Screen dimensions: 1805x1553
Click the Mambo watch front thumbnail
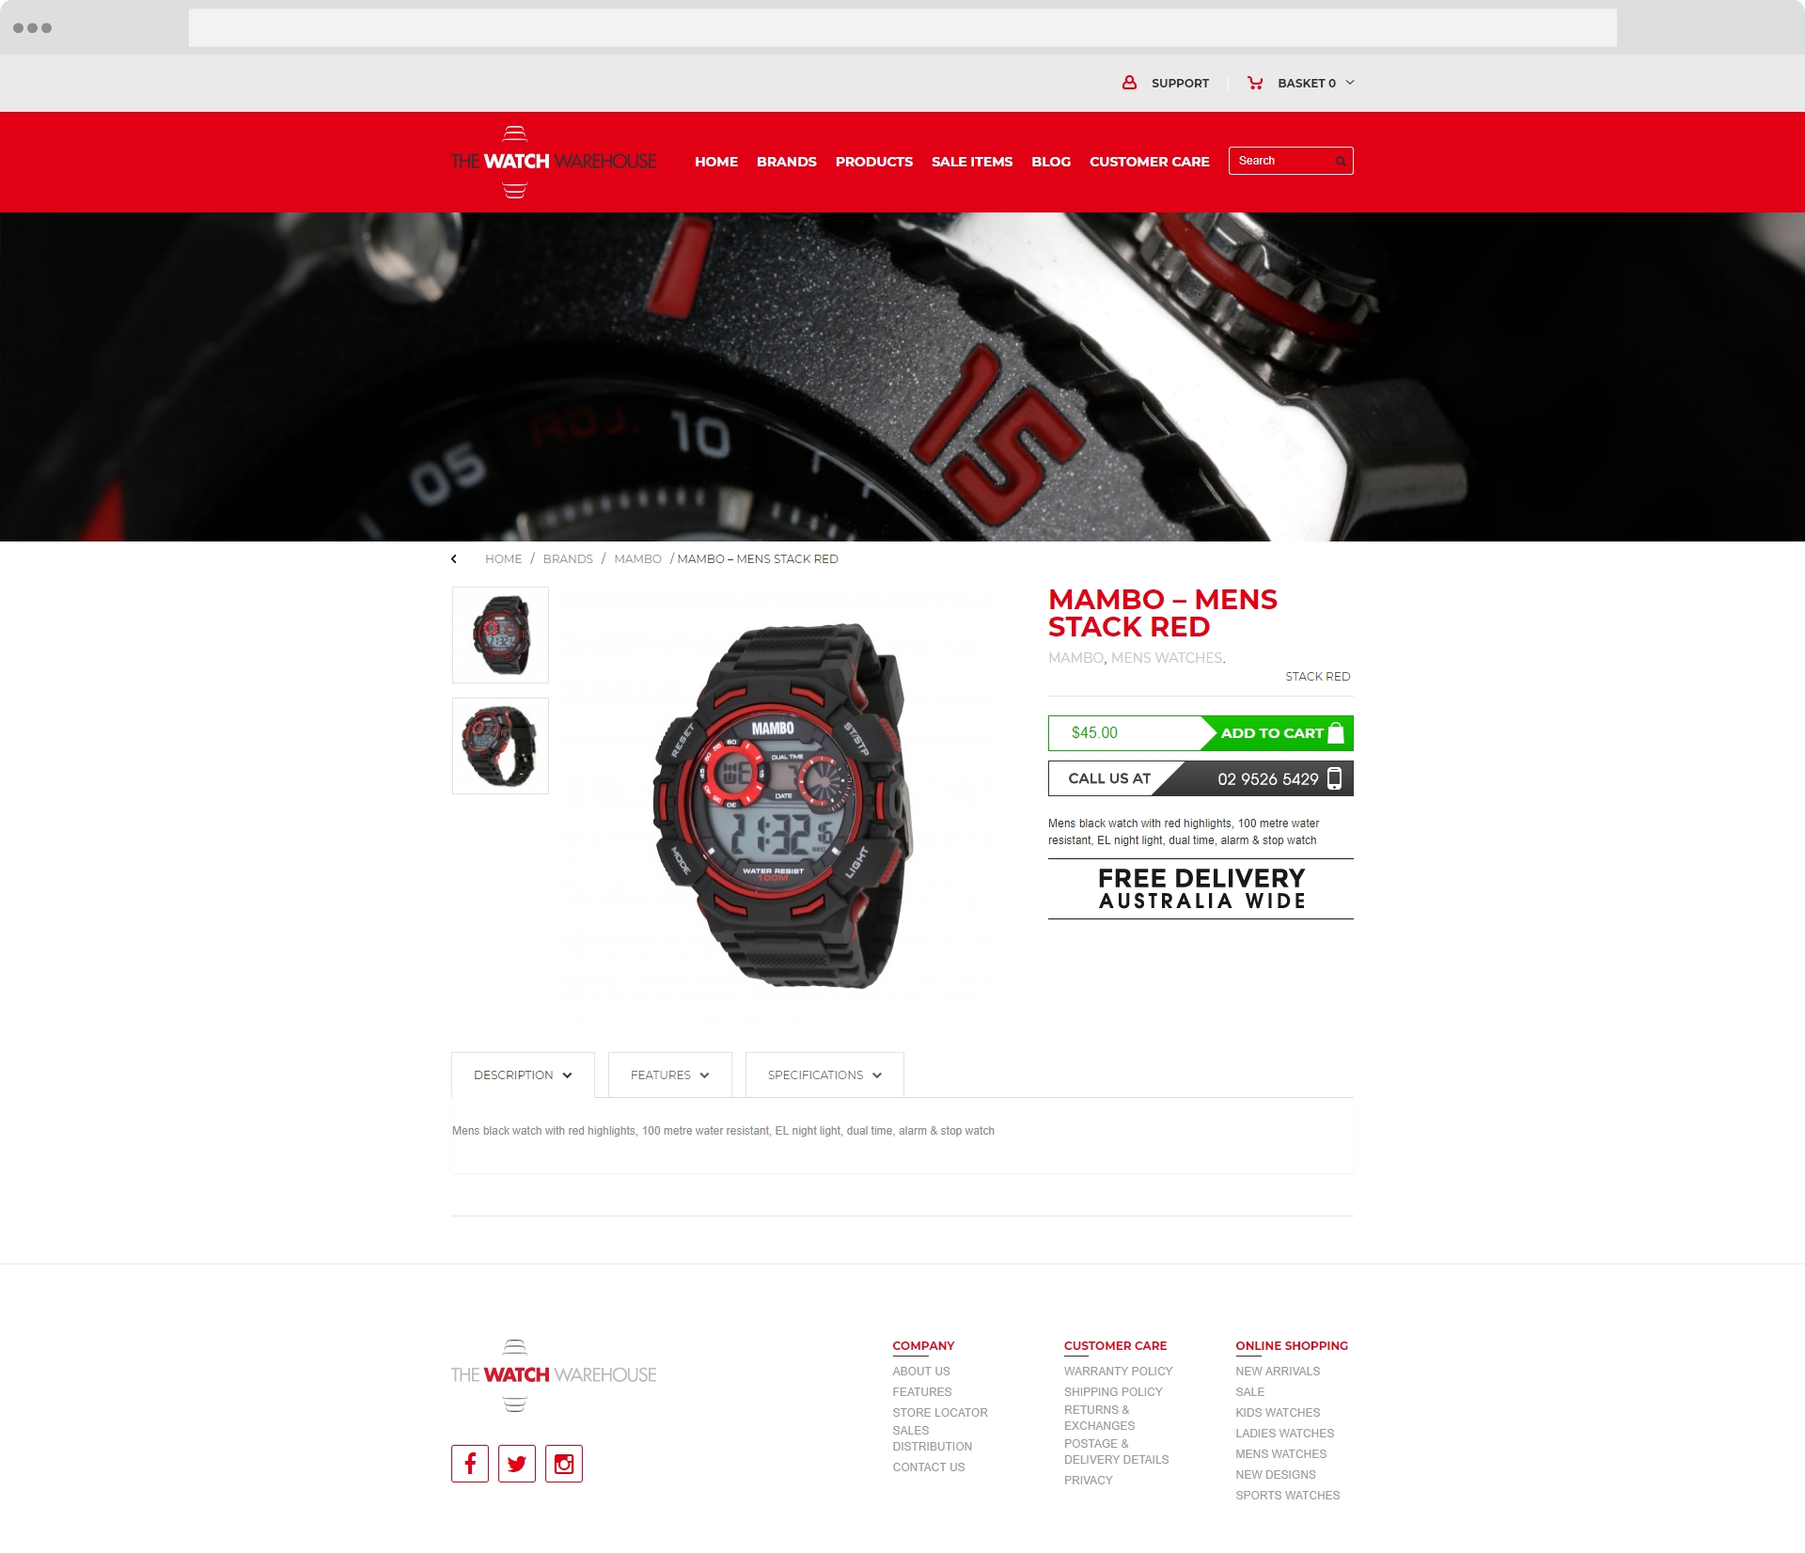tap(497, 633)
